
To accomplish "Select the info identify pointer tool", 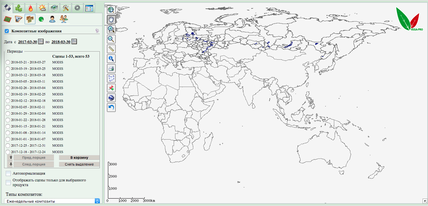I will [x=111, y=59].
